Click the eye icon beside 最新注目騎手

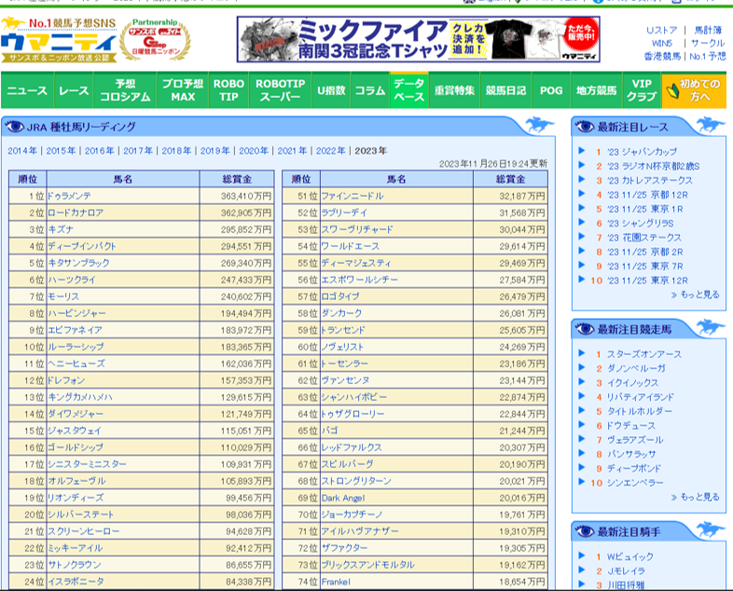pos(585,531)
